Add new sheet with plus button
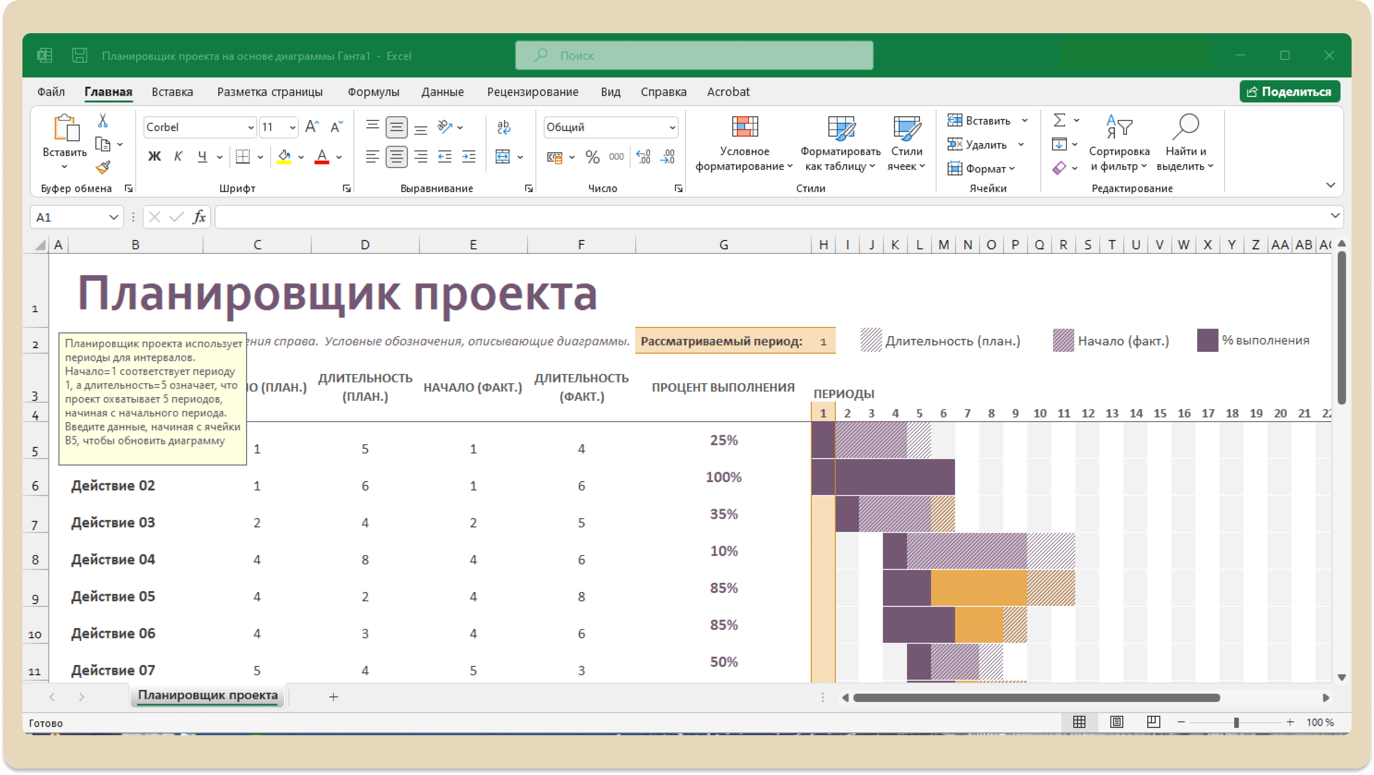The image size is (1374, 775). point(333,697)
